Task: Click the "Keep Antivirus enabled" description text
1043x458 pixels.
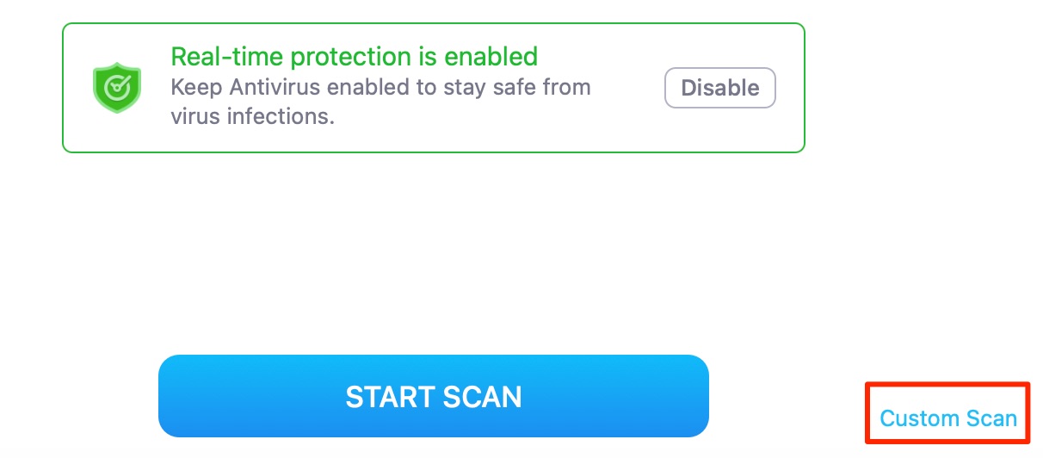Action: point(381,102)
